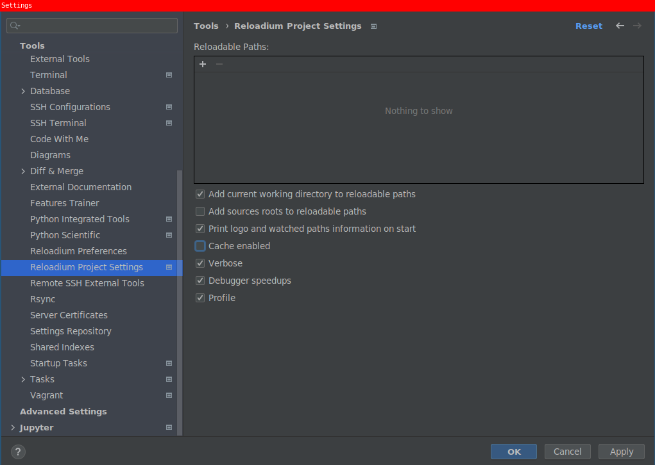Uncheck Add current working directory to reloadable paths
Image resolution: width=655 pixels, height=465 pixels.
pyautogui.click(x=200, y=194)
